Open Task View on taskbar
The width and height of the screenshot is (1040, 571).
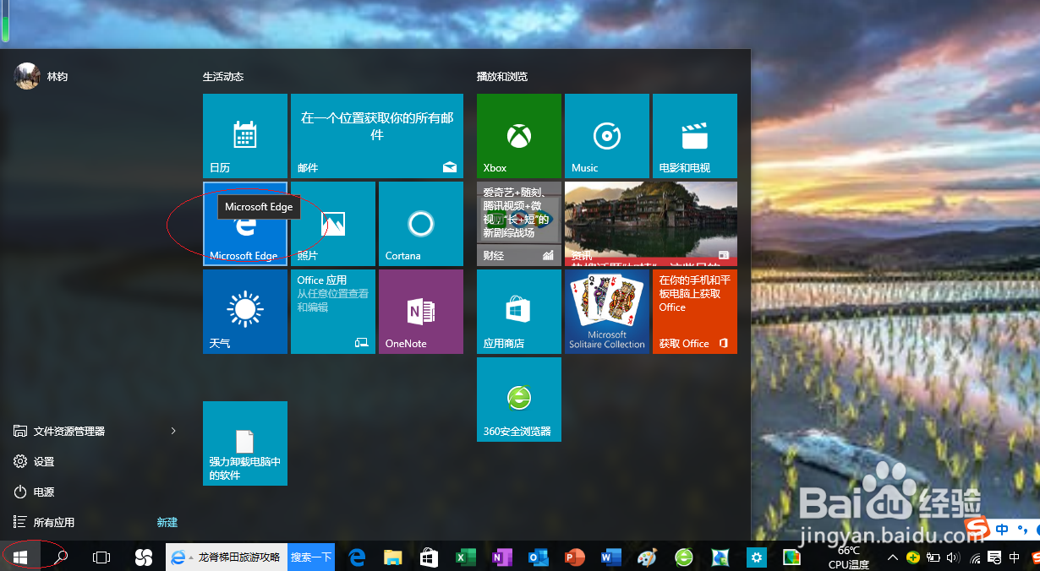coord(101,557)
